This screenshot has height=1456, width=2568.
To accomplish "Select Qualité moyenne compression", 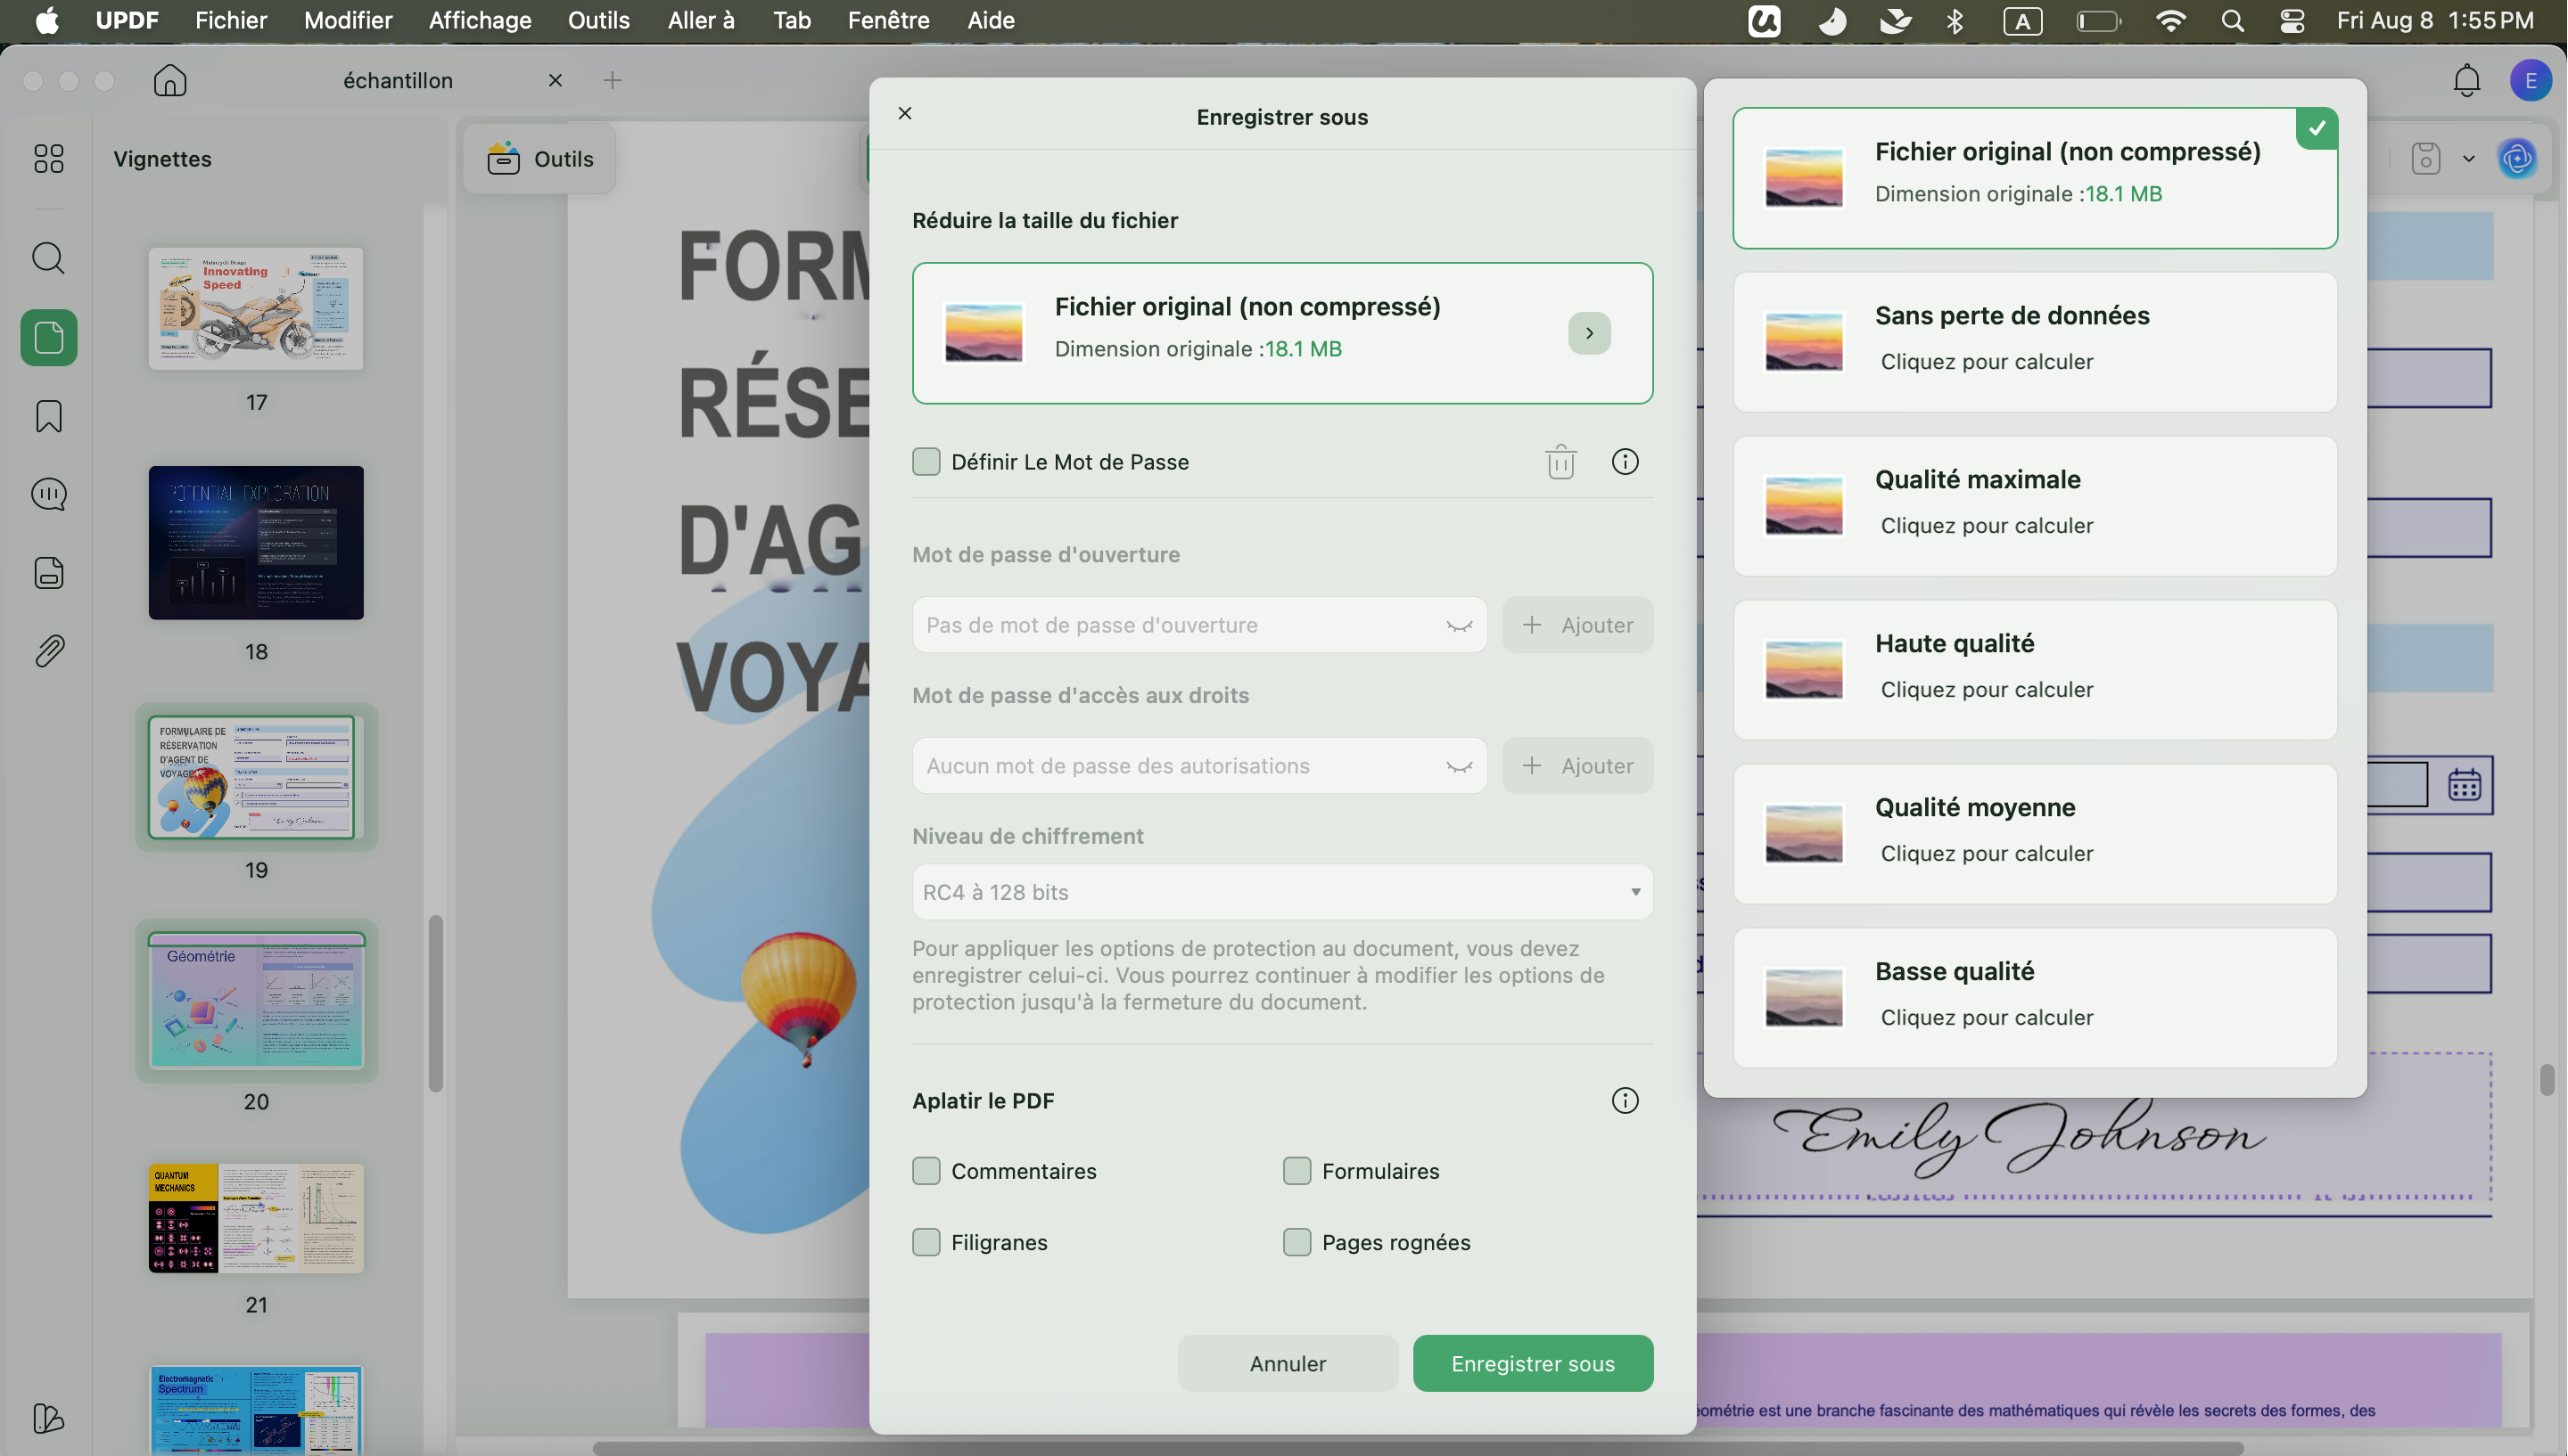I will (2035, 834).
